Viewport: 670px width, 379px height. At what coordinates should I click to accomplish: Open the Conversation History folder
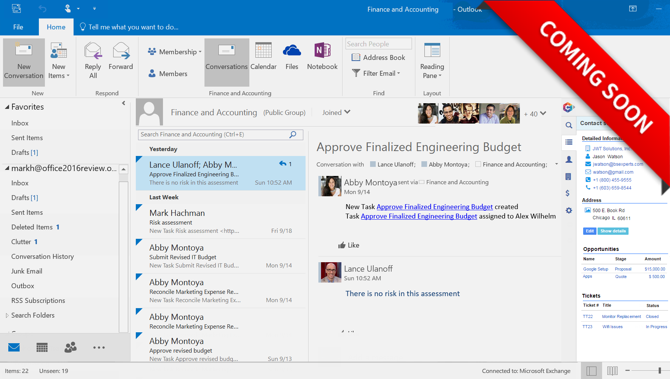pos(43,257)
